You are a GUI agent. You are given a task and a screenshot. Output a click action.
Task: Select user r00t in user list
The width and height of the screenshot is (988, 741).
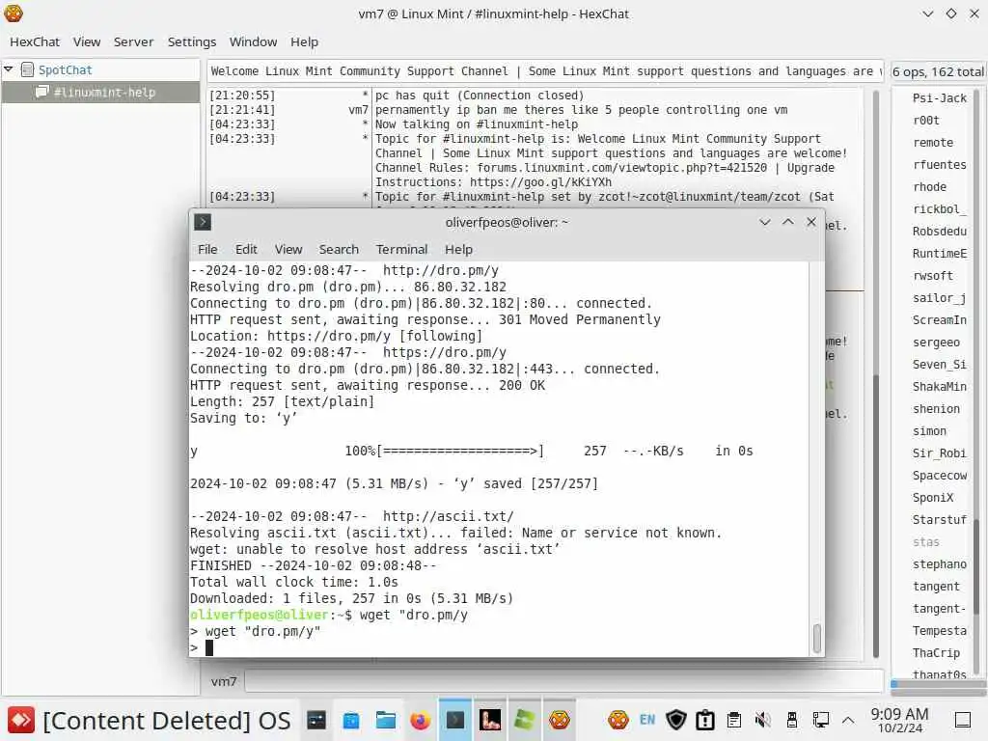click(x=925, y=120)
